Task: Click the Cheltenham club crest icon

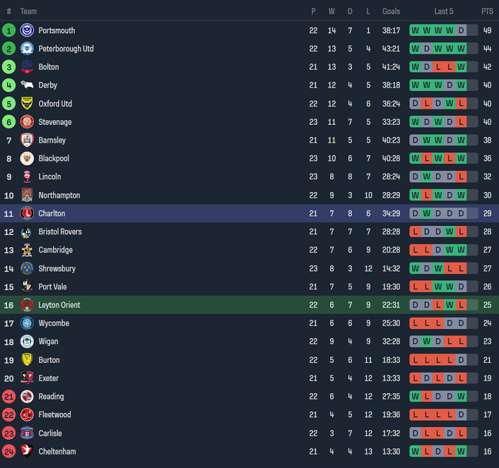Action: (x=27, y=452)
